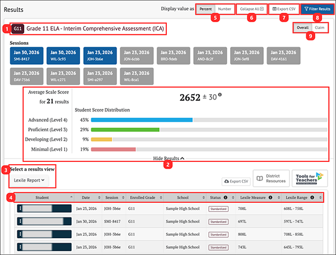The height and width of the screenshot is (255, 336).
Task: Click the info icon beside Lexile Range
Action: coord(312,197)
